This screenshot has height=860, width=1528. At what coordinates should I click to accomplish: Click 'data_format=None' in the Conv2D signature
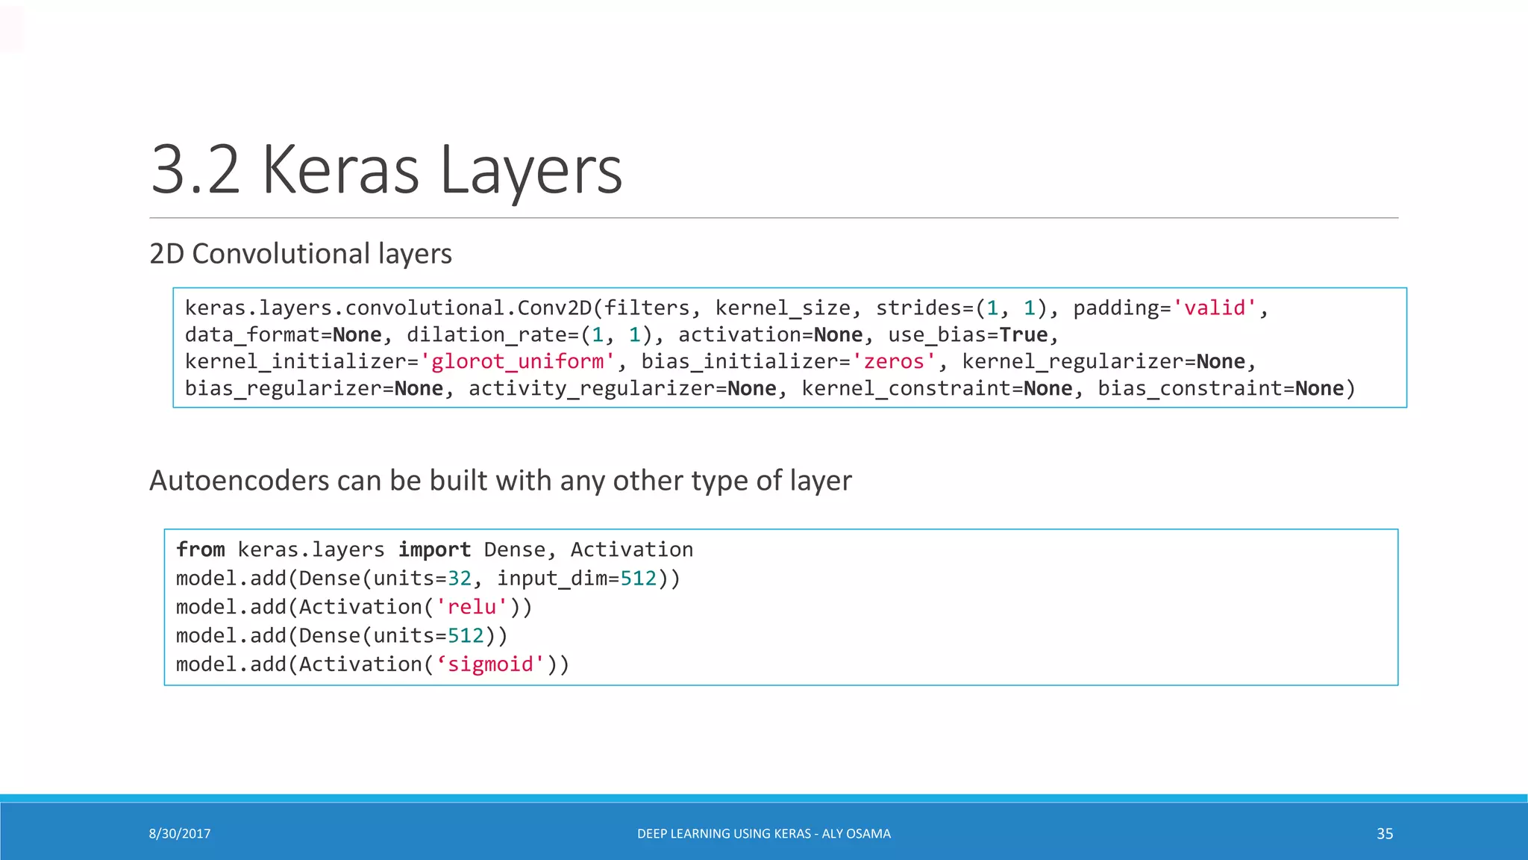click(284, 334)
